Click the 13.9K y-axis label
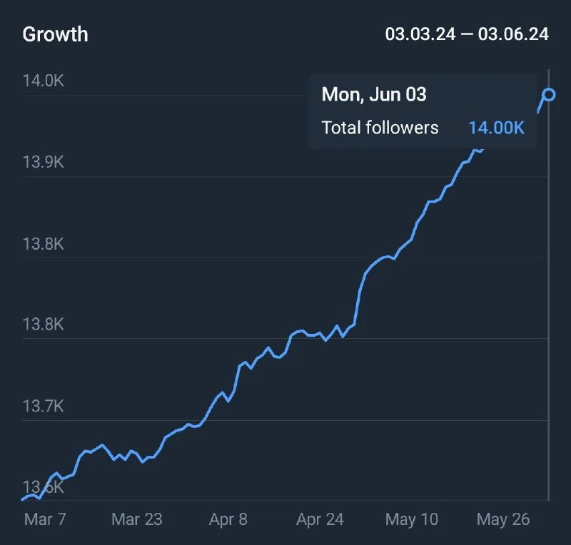The image size is (571, 545). [44, 163]
